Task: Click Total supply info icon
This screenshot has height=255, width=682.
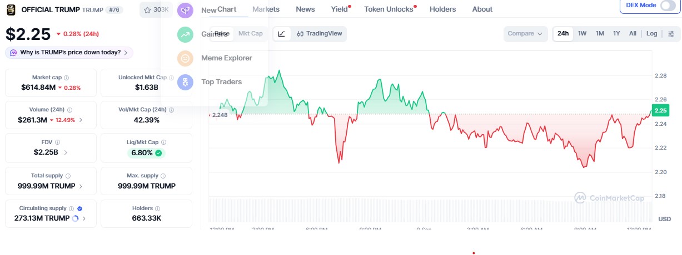Action: pos(68,176)
